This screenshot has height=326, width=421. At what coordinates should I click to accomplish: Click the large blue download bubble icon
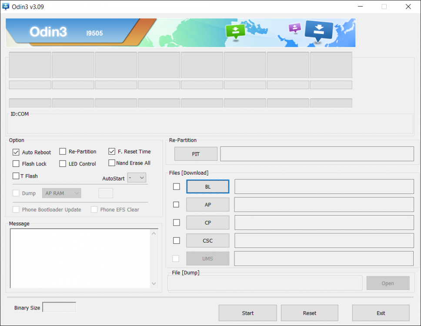[318, 30]
